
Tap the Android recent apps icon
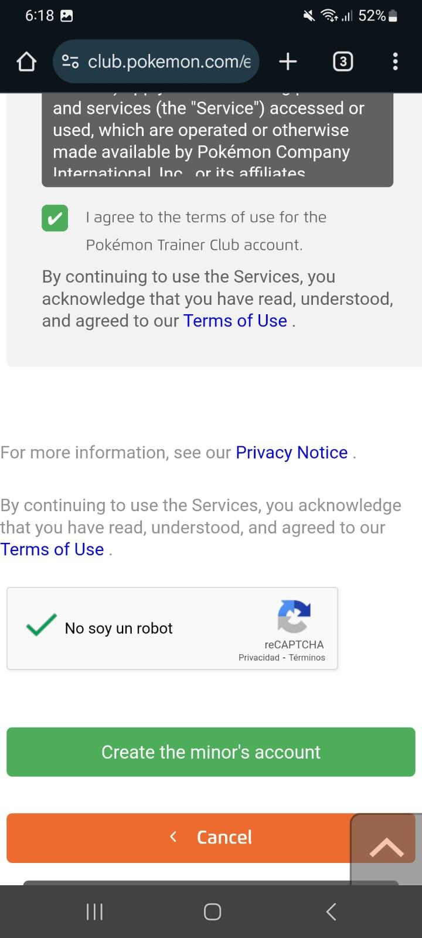pyautogui.click(x=94, y=912)
